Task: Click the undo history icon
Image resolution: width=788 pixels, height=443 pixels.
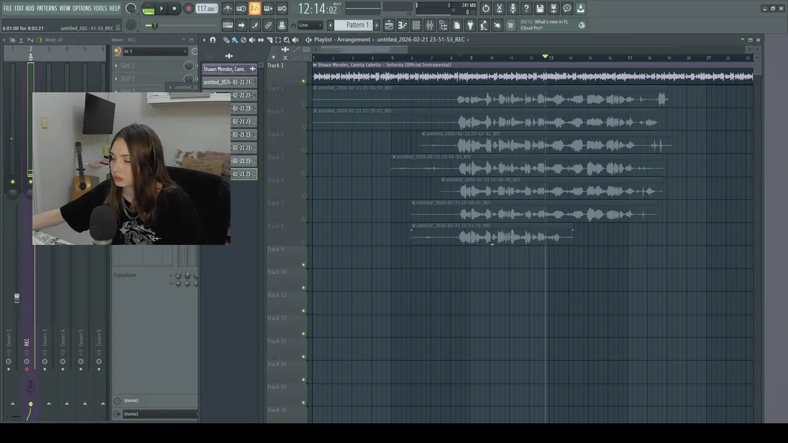Action: point(486,9)
